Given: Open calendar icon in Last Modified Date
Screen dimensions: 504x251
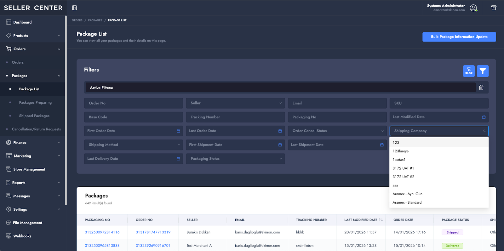Looking at the screenshot, I should [x=484, y=117].
